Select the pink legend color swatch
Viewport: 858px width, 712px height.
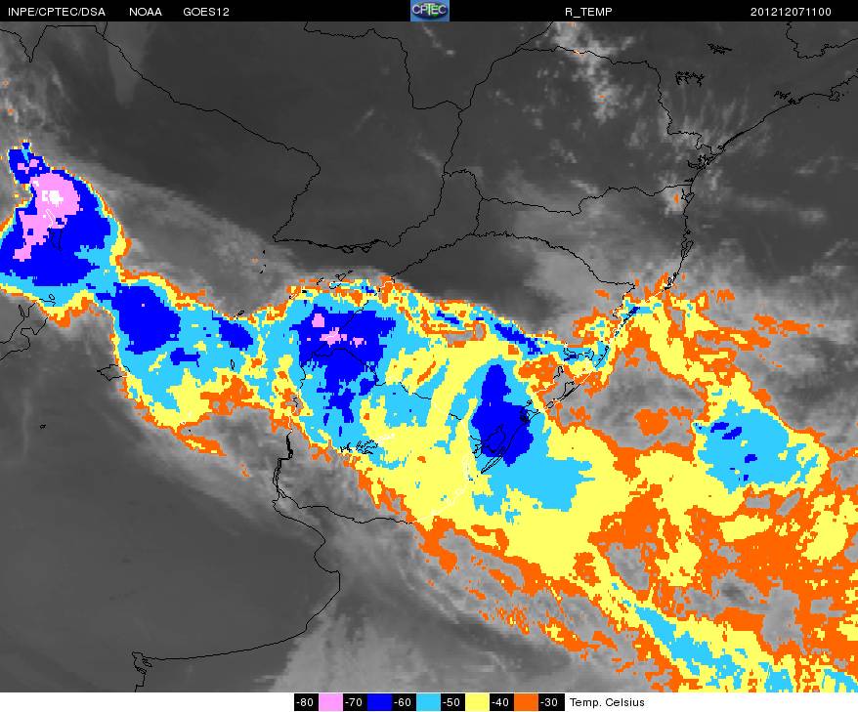(x=330, y=702)
